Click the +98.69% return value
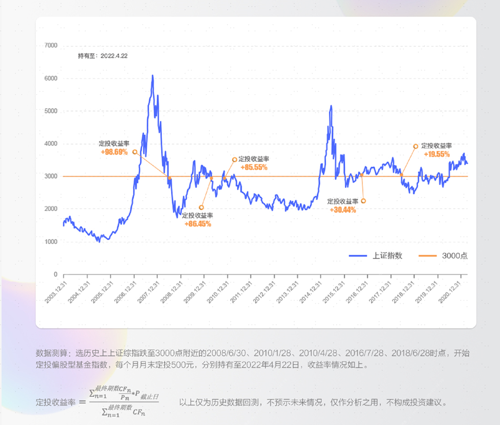This screenshot has height=425, width=500. pos(114,152)
